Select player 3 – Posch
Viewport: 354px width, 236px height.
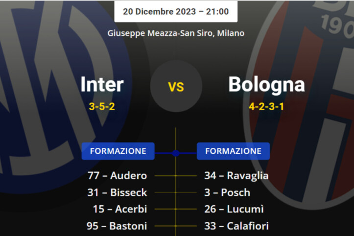[x=227, y=192]
